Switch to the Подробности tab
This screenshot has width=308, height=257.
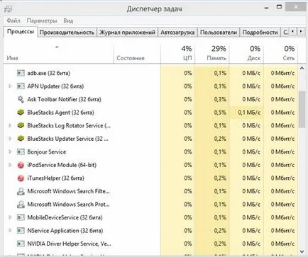260,33
